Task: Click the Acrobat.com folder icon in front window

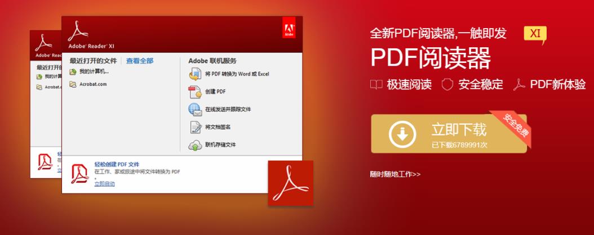Action: point(73,84)
